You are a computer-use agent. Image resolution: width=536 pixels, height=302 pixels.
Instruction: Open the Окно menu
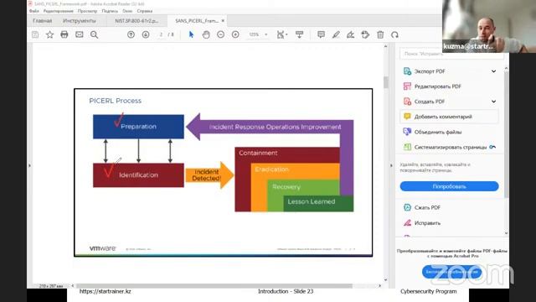(127, 11)
